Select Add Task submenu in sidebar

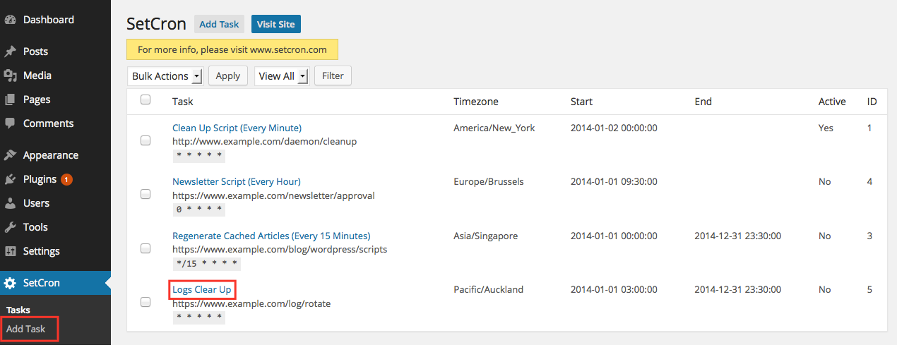click(25, 329)
